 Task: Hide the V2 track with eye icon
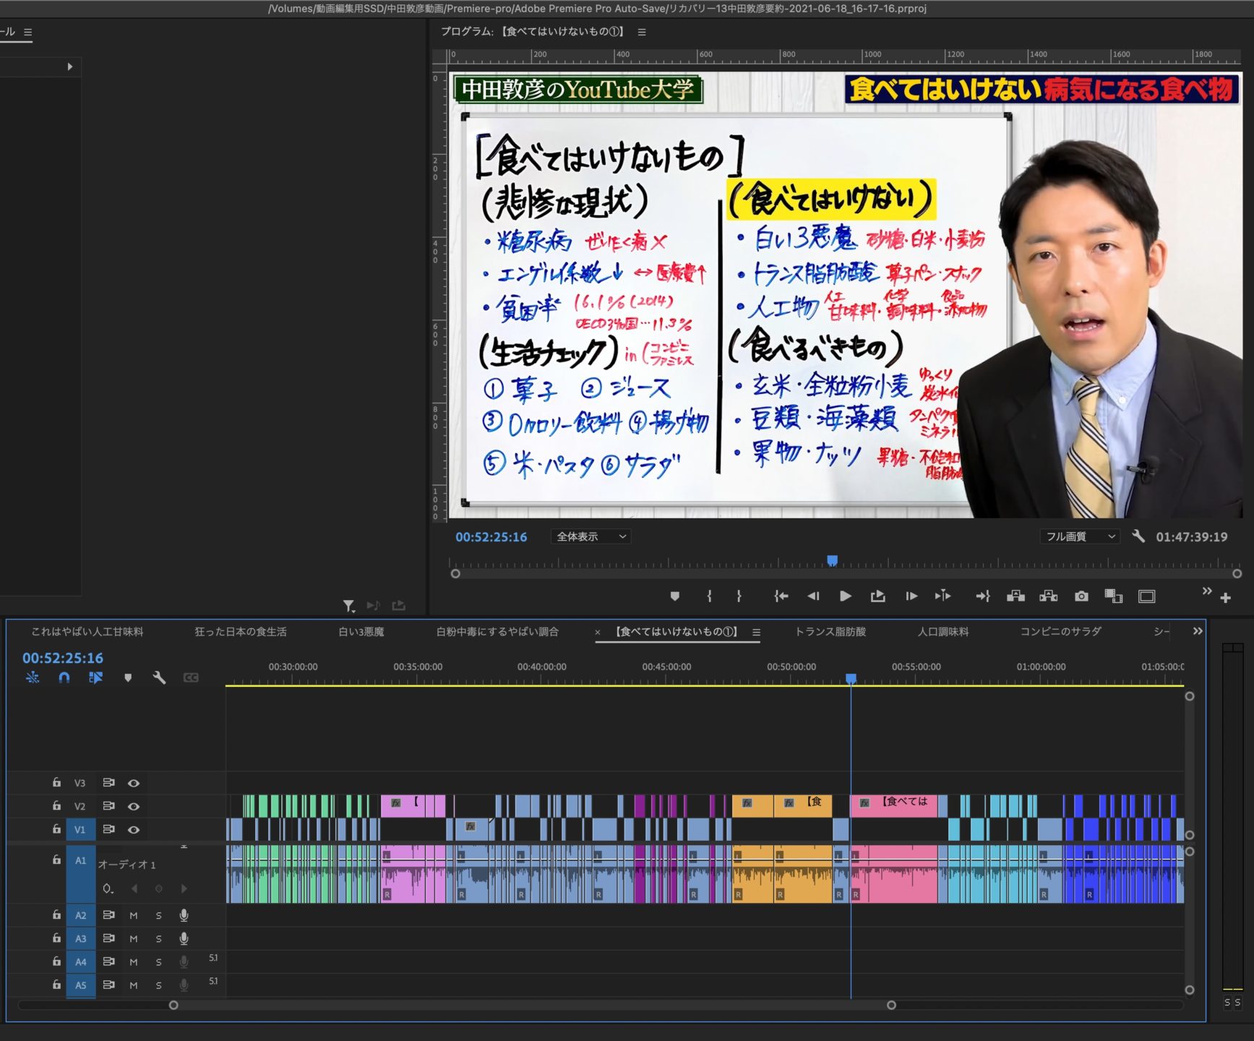(x=134, y=806)
